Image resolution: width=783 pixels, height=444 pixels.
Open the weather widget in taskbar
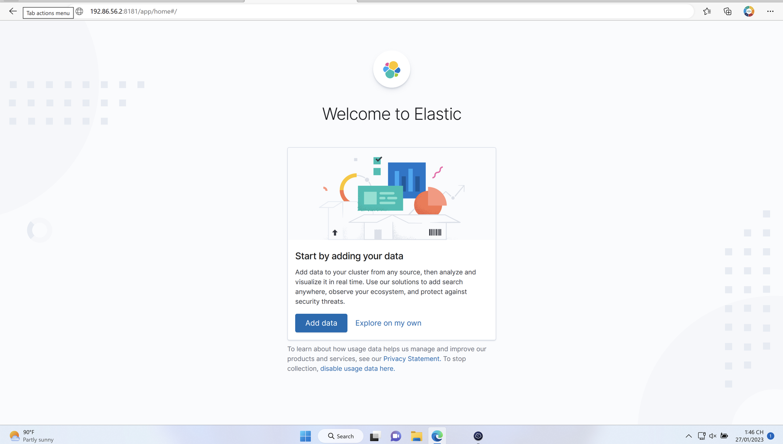click(x=31, y=436)
